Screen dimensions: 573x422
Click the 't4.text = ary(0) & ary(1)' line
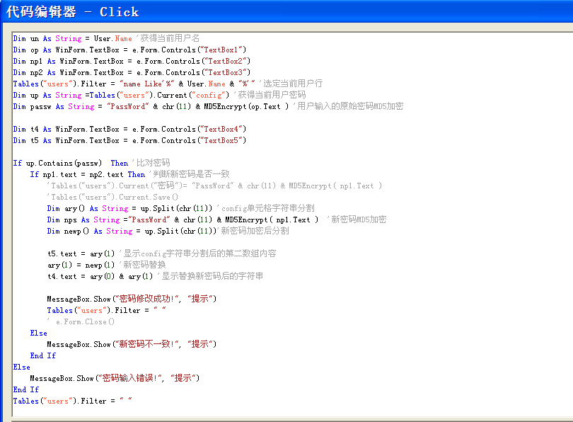[x=155, y=276]
